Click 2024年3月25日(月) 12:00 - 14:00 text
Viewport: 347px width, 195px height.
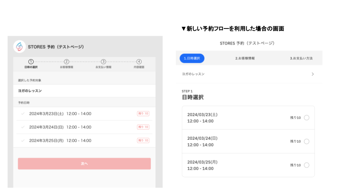[x=60, y=140]
